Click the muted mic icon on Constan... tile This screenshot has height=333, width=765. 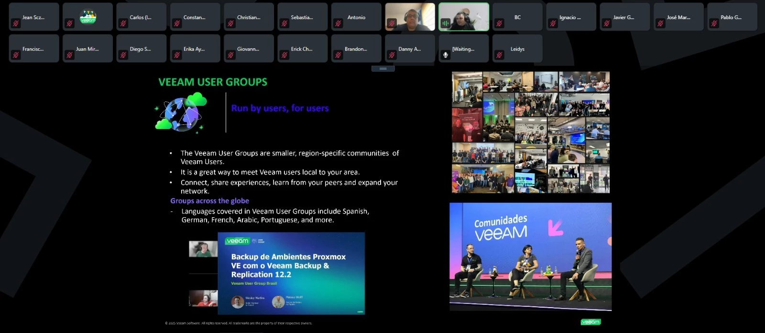[x=177, y=23]
